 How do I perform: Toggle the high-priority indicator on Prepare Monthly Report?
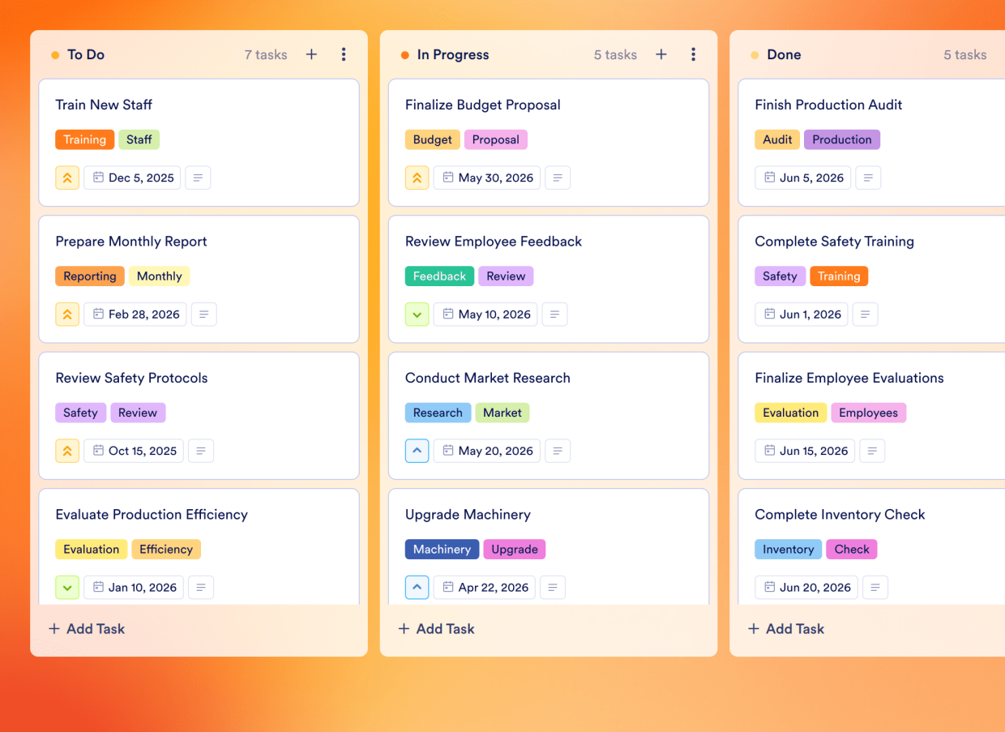67,314
